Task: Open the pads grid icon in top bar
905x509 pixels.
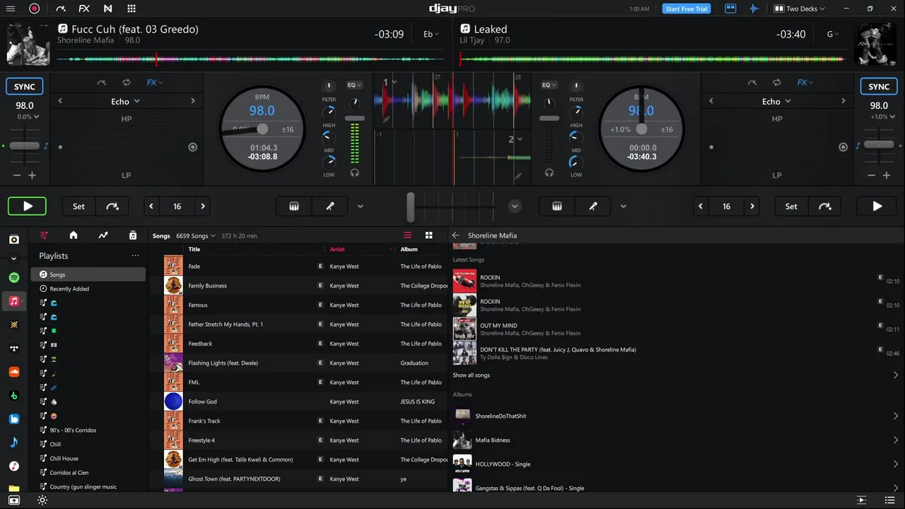Action: click(x=132, y=8)
